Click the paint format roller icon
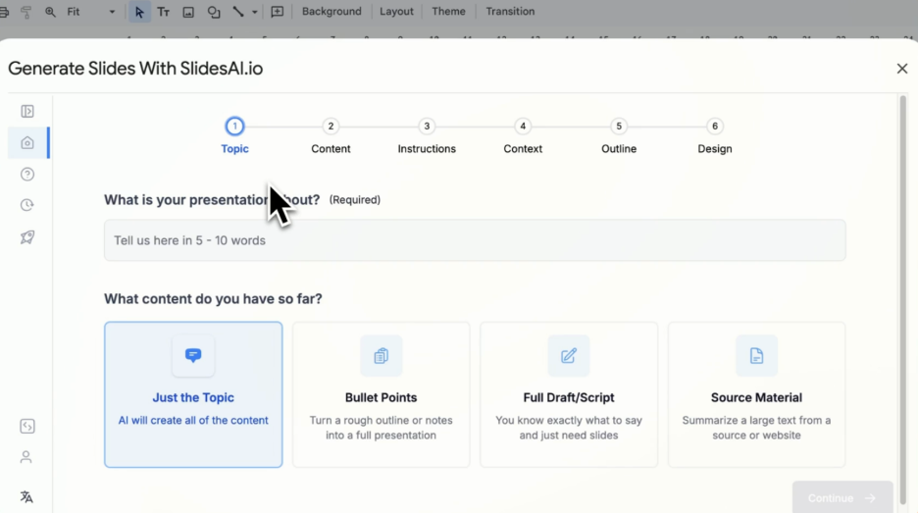This screenshot has width=918, height=514. click(x=26, y=12)
